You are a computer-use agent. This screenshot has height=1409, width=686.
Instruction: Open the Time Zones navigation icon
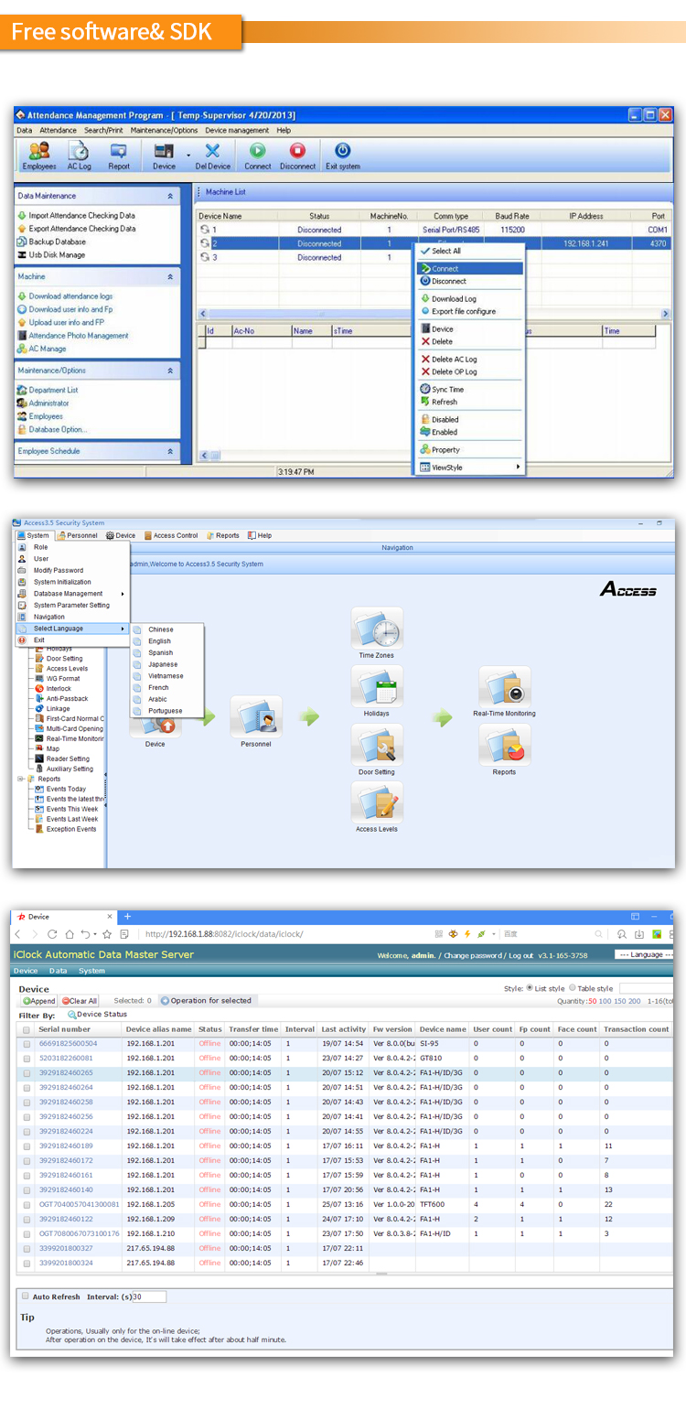(377, 629)
